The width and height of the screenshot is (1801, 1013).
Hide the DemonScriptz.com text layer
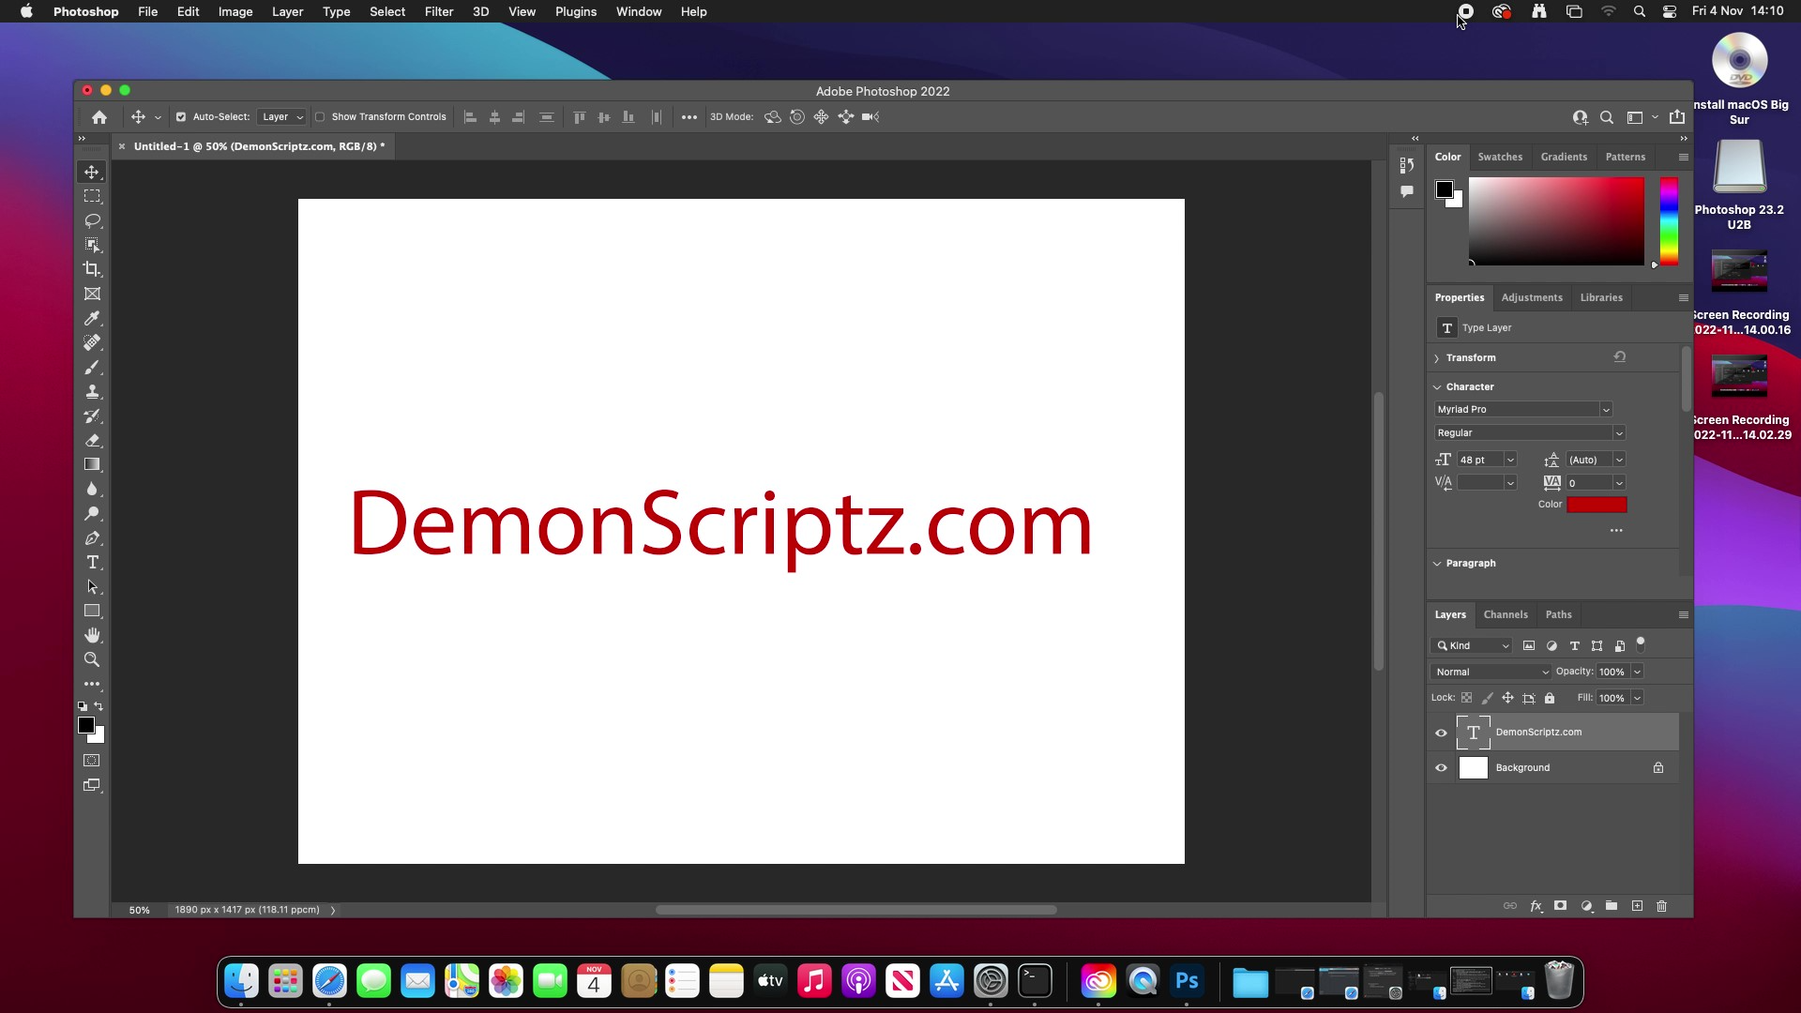pyautogui.click(x=1442, y=733)
